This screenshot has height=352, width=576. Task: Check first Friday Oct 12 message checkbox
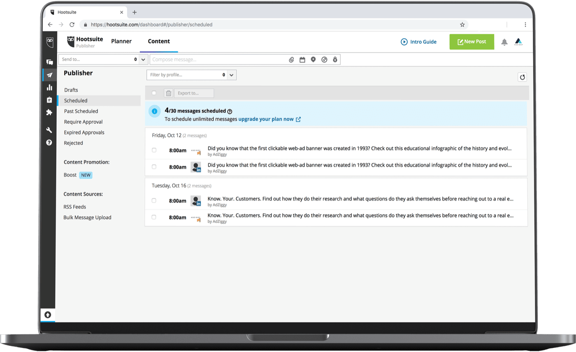coord(154,150)
